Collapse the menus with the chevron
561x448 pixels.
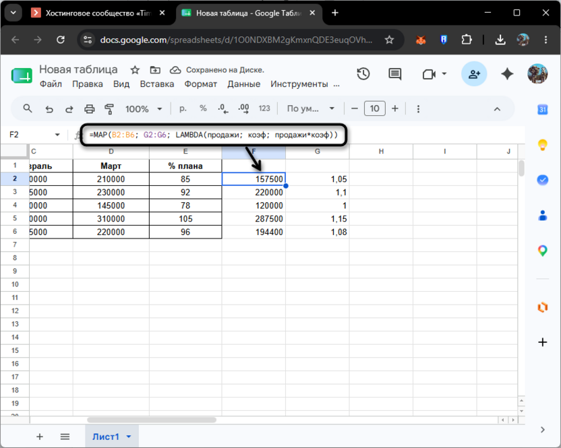pyautogui.click(x=498, y=109)
